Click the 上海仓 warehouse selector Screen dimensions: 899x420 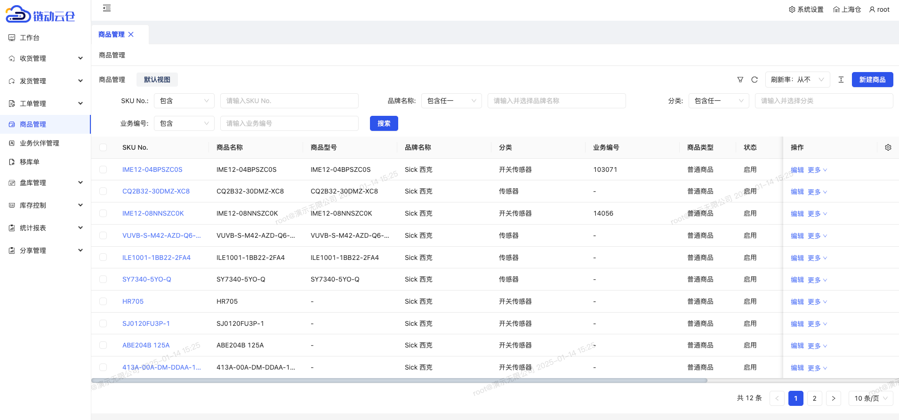[847, 9]
